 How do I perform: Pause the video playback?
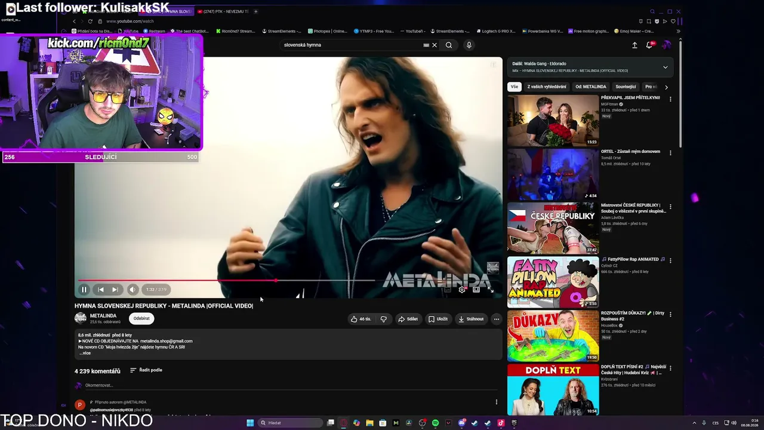pyautogui.click(x=84, y=290)
